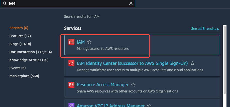The height and width of the screenshot is (107, 230).
Task: Select the Features (17) category
Action: 20,36
